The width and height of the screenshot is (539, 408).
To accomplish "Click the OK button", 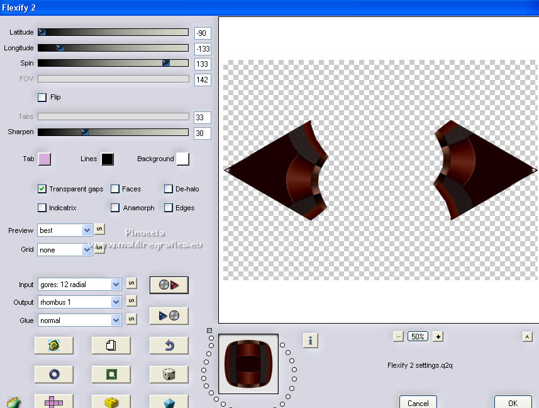I will click(513, 402).
